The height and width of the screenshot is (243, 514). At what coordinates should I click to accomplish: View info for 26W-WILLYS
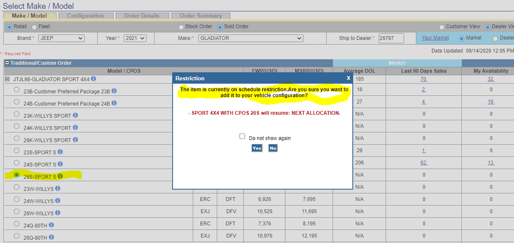coord(58,213)
